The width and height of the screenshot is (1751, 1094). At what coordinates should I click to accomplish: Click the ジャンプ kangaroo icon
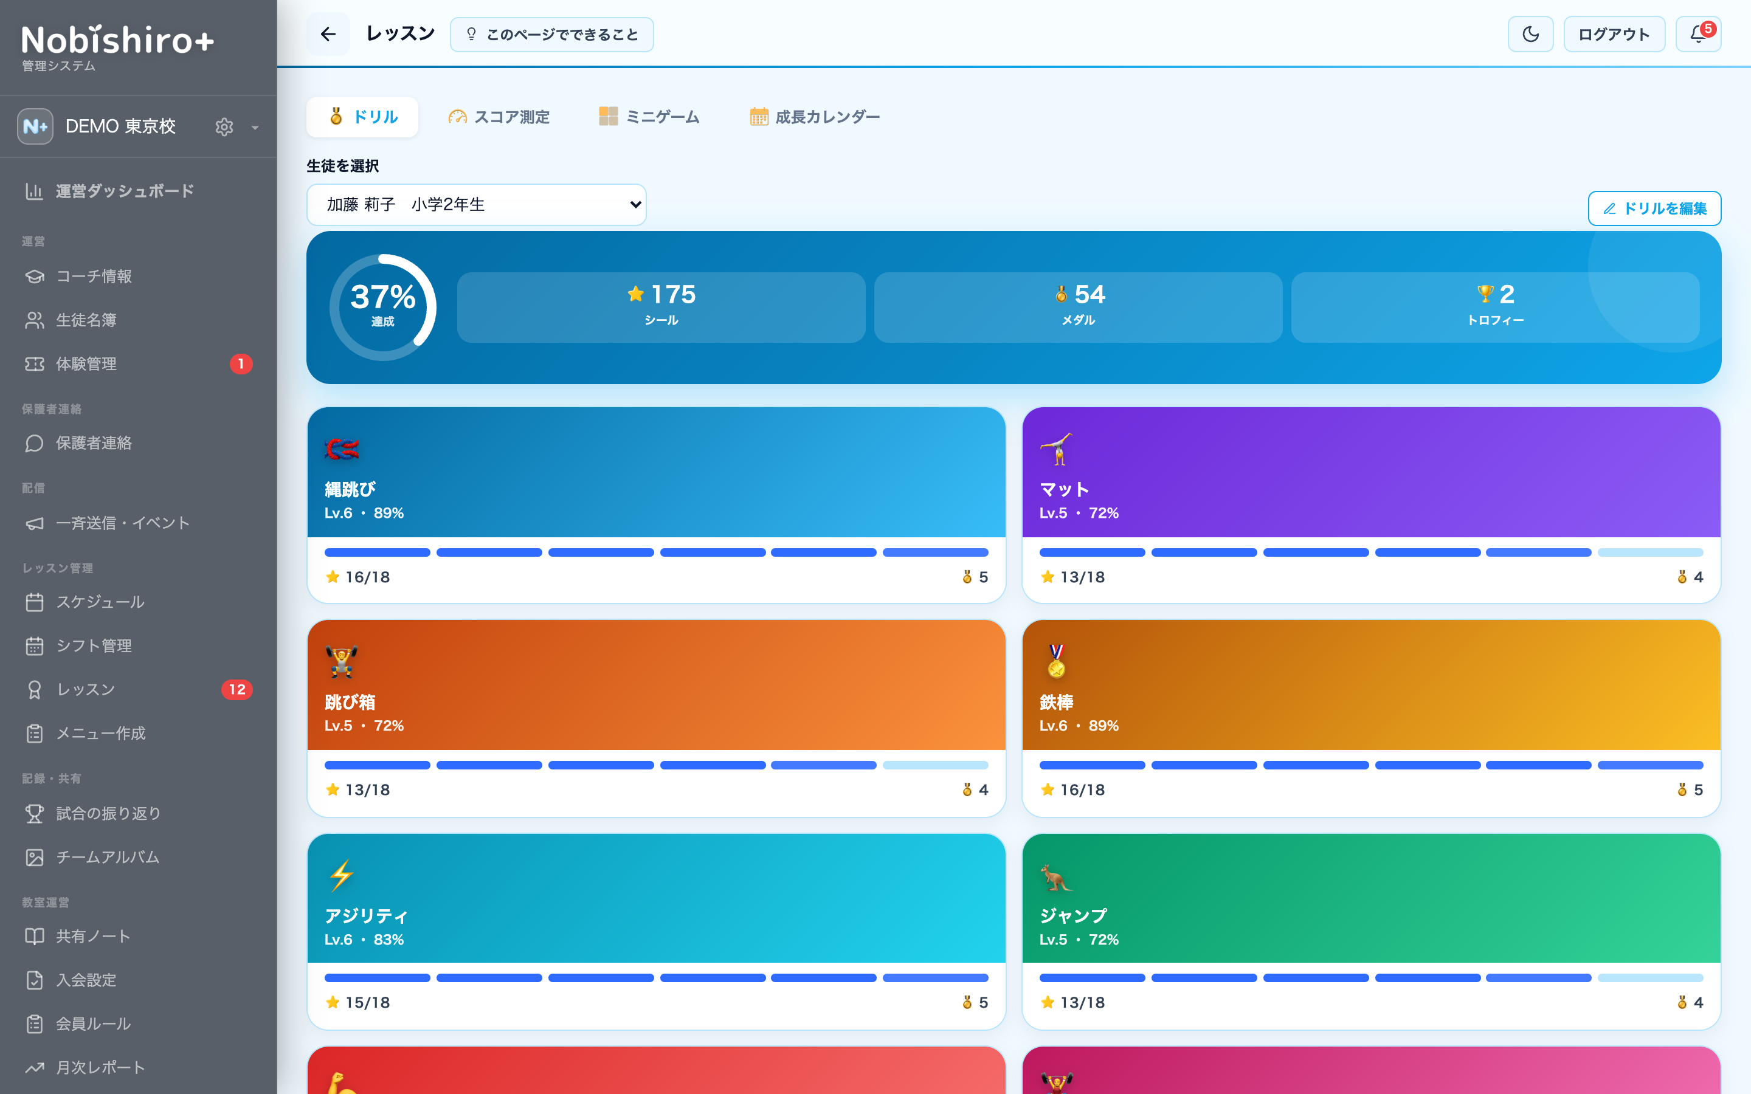pos(1057,876)
